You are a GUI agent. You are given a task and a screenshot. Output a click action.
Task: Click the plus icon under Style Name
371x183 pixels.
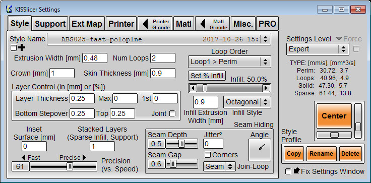(x=22, y=48)
